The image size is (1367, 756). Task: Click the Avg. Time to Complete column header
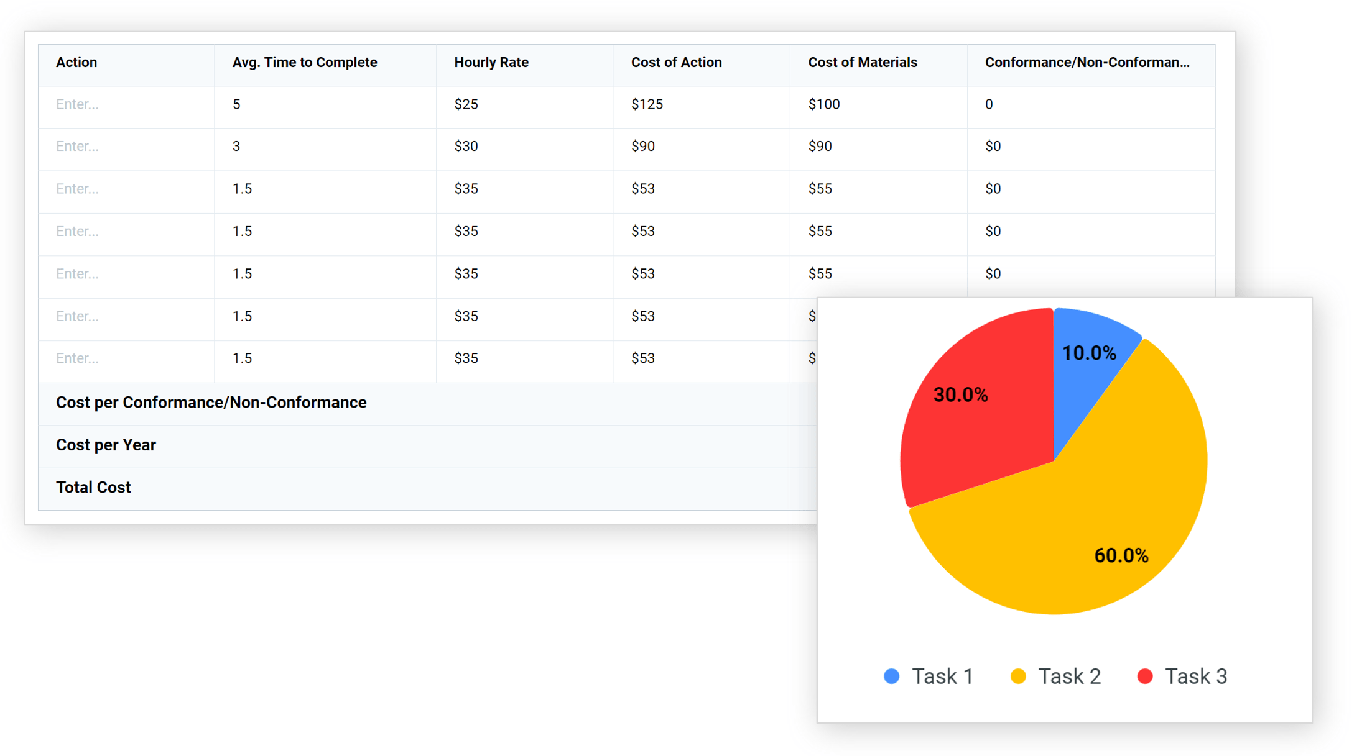coord(304,62)
